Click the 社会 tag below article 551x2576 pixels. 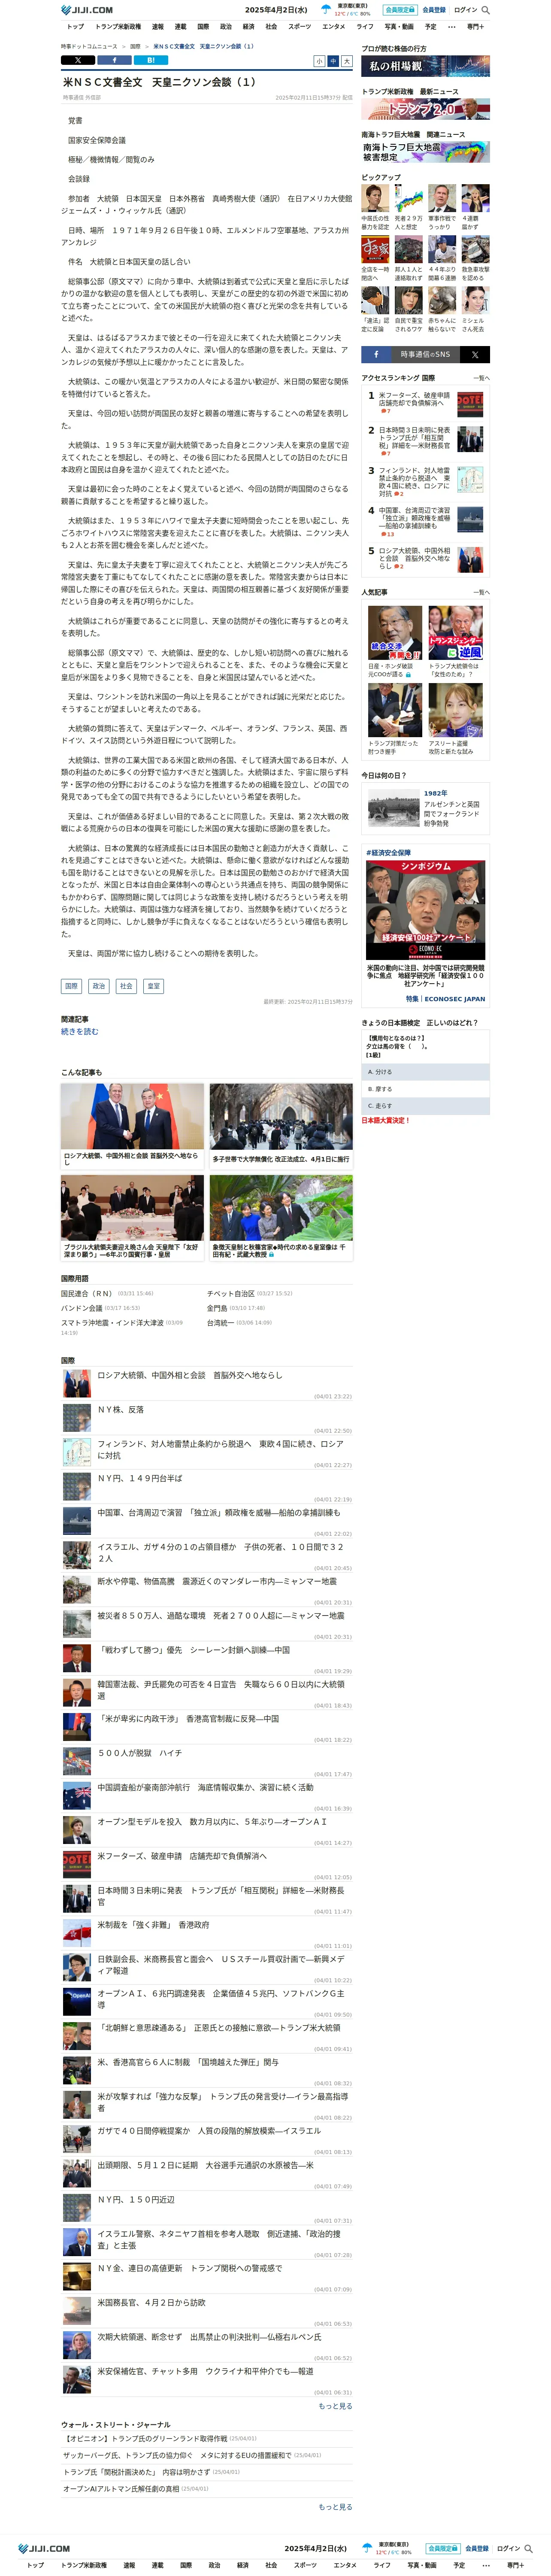click(126, 986)
